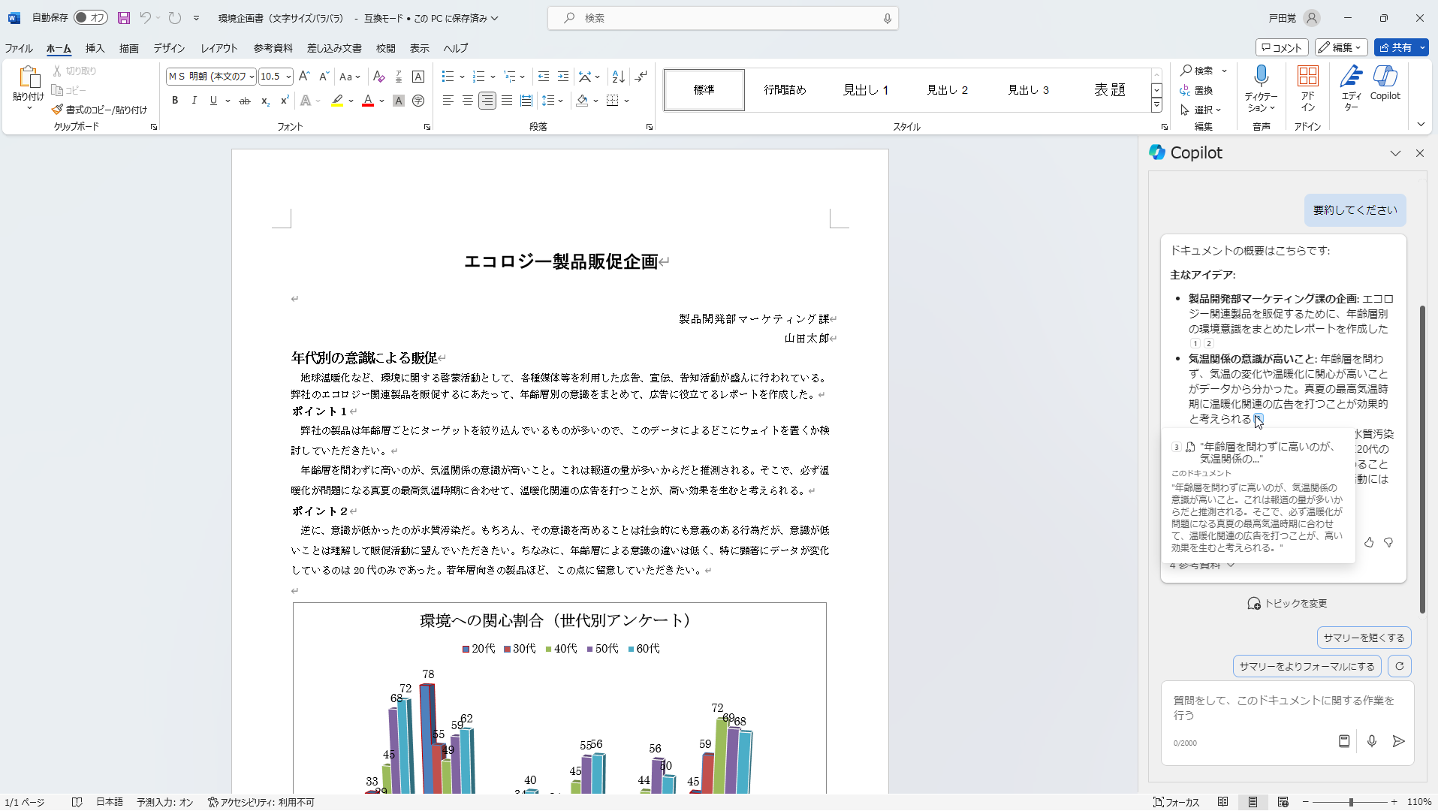Align text to the left
Image resolution: width=1438 pixels, height=811 pixels.
point(448,101)
